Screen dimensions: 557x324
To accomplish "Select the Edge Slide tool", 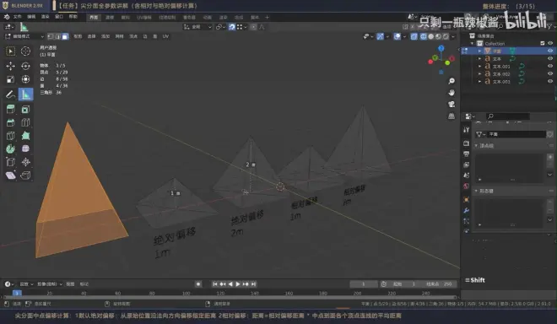I will (10, 162).
